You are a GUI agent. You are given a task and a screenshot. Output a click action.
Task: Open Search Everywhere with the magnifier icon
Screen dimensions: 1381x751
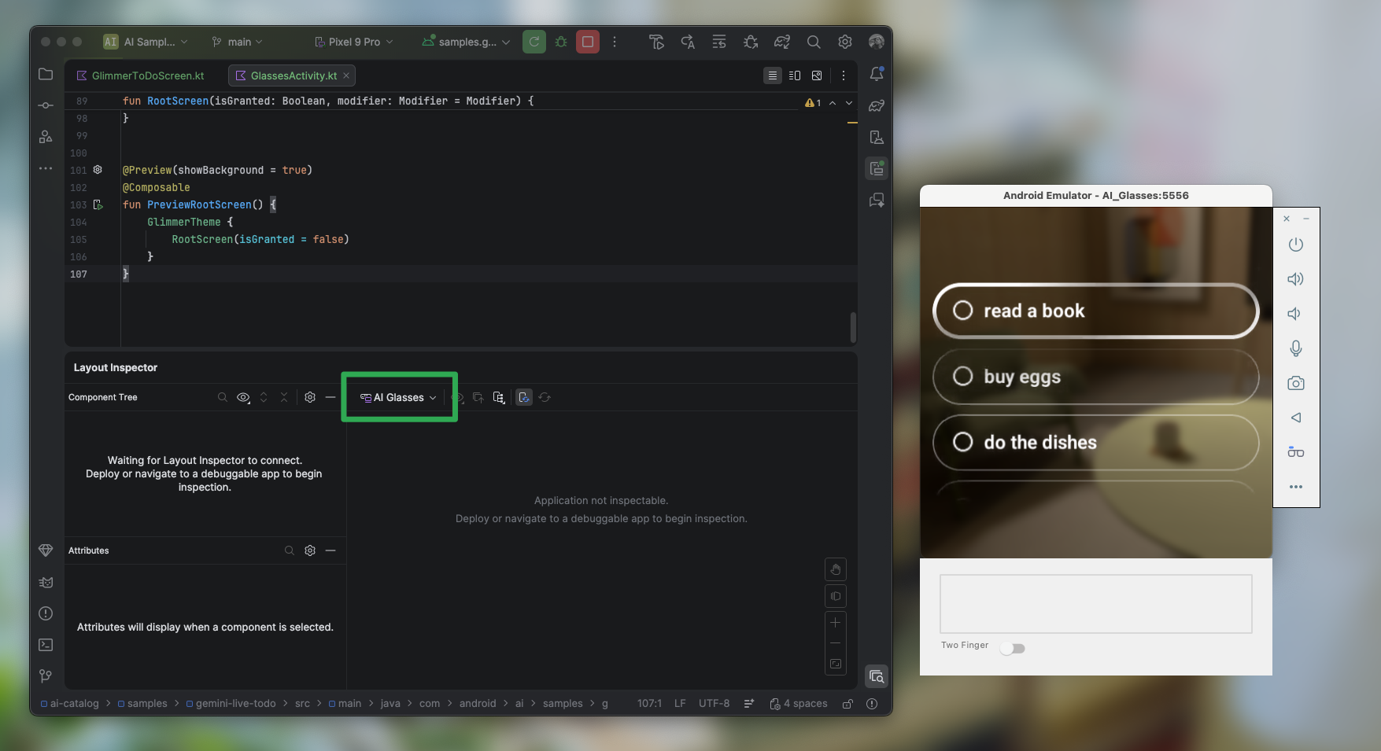tap(814, 42)
